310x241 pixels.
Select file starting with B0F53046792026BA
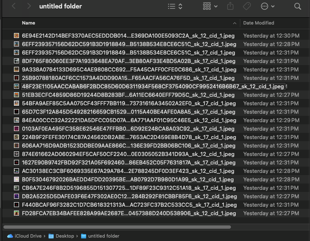128,179
